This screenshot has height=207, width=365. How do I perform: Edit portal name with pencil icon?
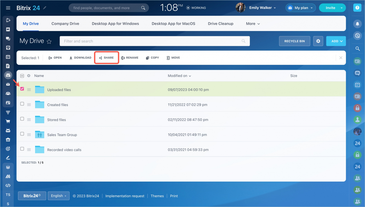pos(44,8)
